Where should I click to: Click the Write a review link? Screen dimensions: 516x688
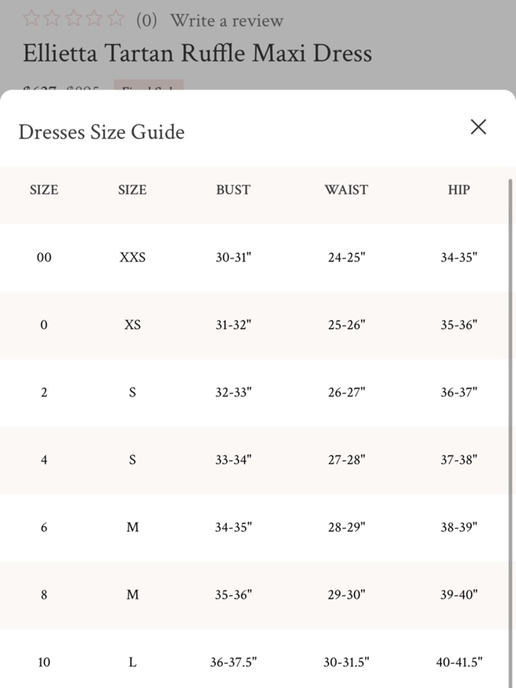pos(227,21)
